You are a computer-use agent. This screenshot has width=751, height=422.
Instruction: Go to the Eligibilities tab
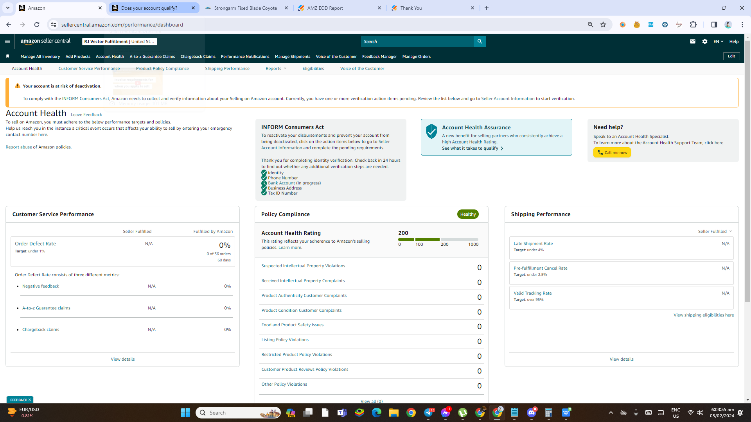click(313, 68)
